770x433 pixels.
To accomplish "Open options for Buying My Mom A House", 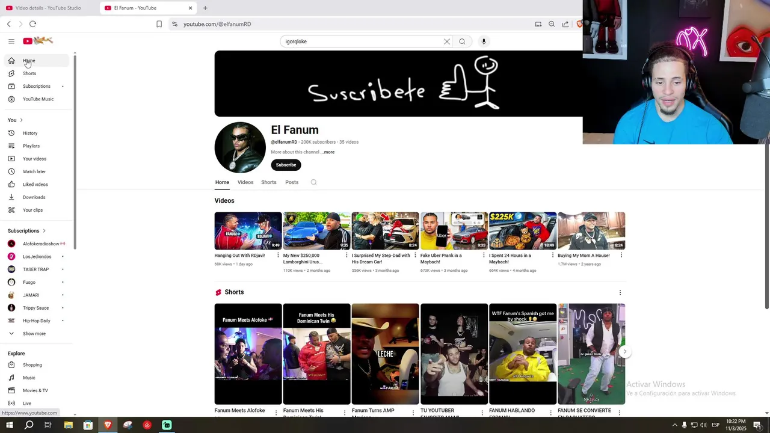I will 621,256.
